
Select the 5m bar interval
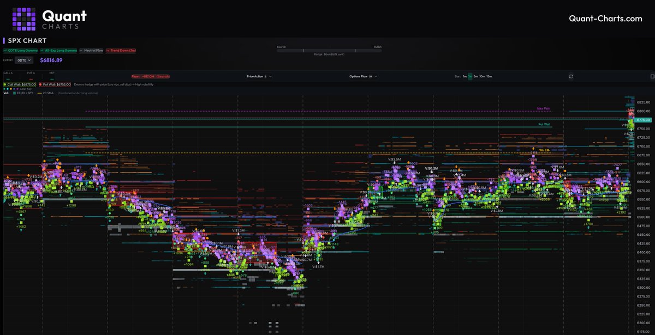(x=476, y=76)
